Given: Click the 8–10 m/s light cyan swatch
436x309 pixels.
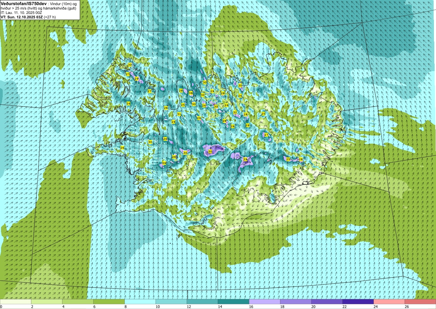Looking at the screenshot, I should (140, 302).
